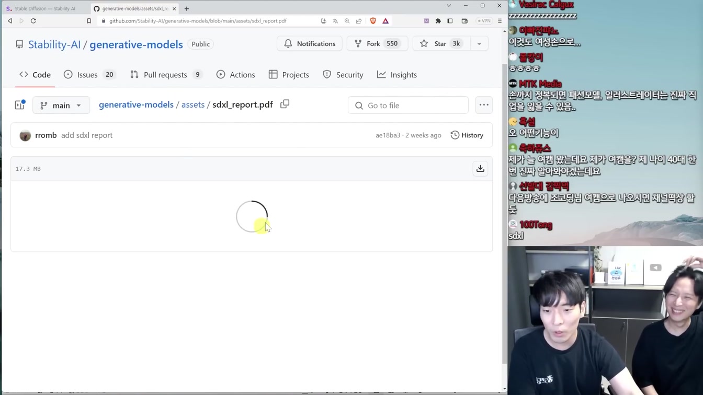Click the zoom magnifier icon in address bar
This screenshot has width=703, height=395.
347,21
